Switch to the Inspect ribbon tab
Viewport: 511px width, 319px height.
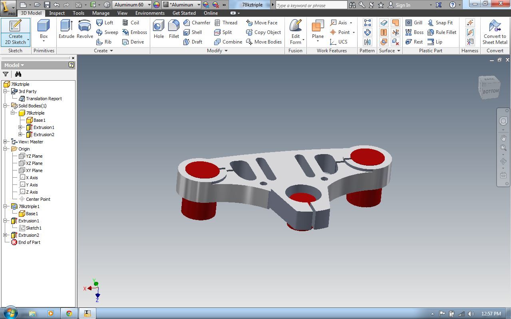57,13
